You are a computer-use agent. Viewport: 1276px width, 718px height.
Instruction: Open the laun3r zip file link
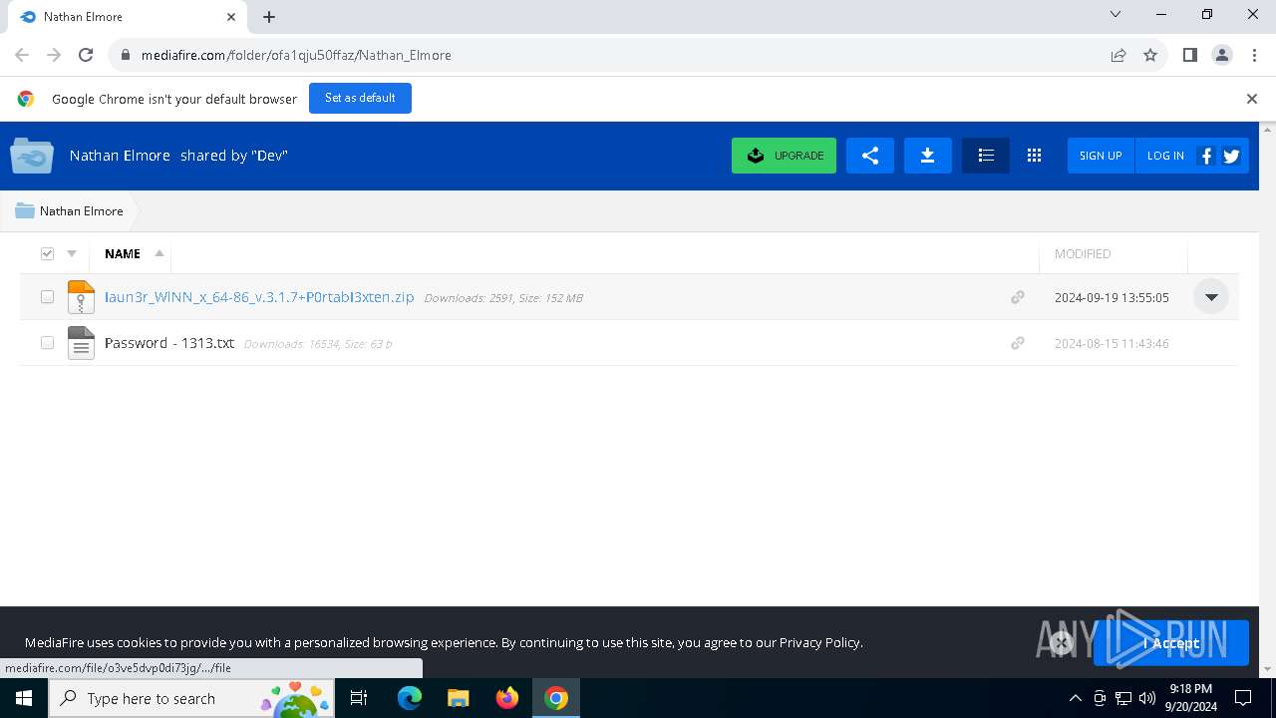tap(259, 297)
